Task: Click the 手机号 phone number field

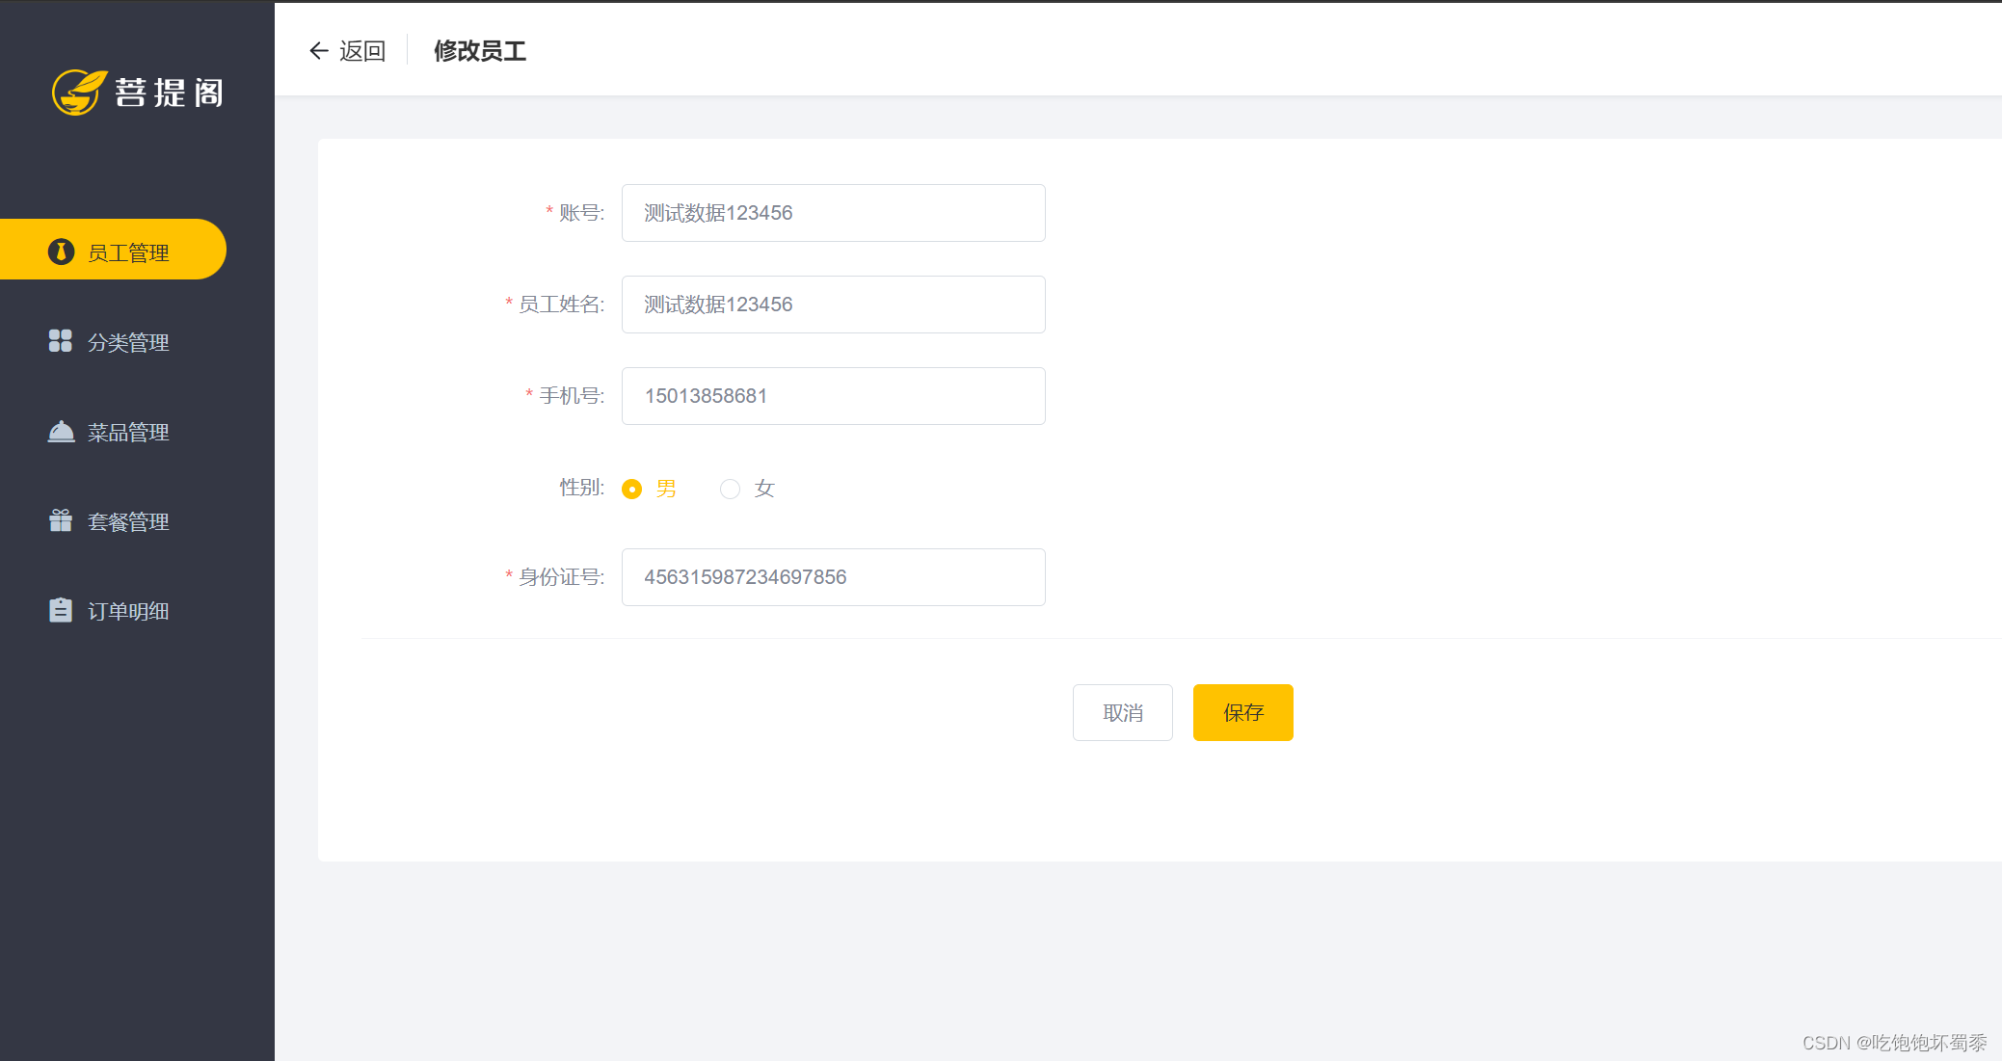Action: (833, 395)
